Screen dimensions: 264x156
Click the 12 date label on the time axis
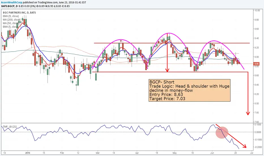pos(78,153)
